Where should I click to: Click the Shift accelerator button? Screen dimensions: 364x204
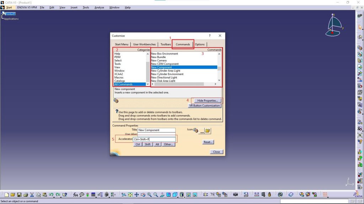click(148, 144)
